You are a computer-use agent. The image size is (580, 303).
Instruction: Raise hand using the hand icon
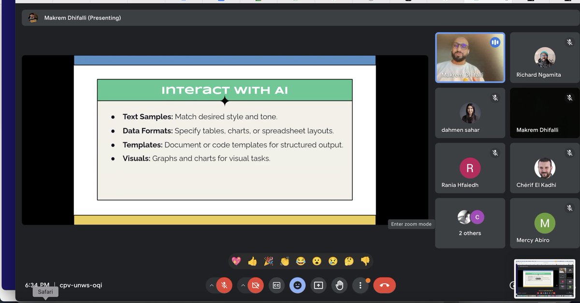pos(339,285)
